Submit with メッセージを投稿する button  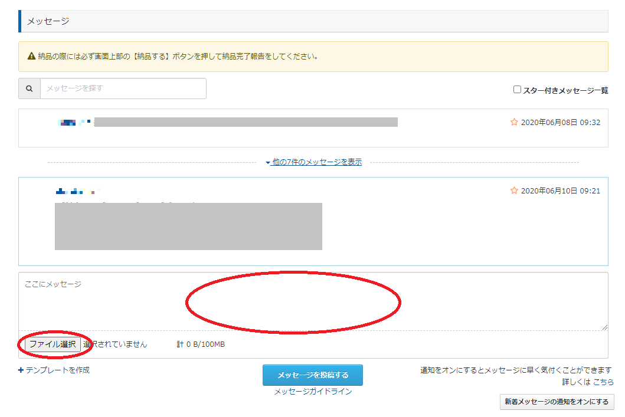tap(312, 375)
